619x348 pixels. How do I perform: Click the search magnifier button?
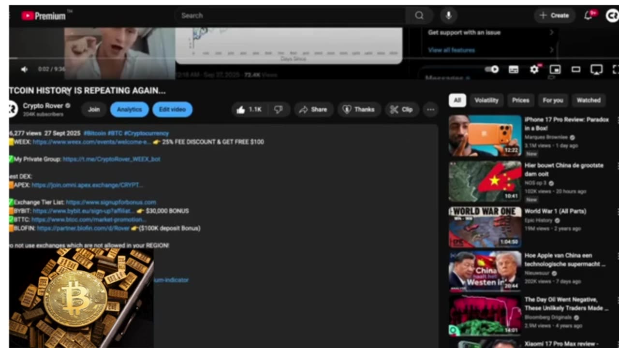click(419, 15)
